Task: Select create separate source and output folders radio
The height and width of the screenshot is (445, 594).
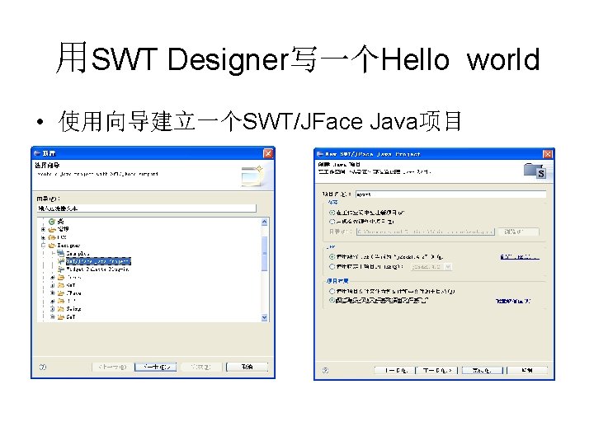Action: (x=332, y=300)
